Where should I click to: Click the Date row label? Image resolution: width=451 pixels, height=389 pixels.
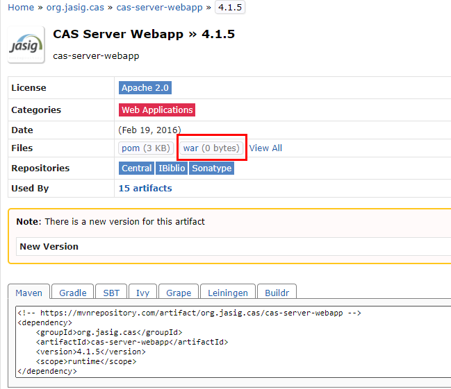tap(22, 130)
